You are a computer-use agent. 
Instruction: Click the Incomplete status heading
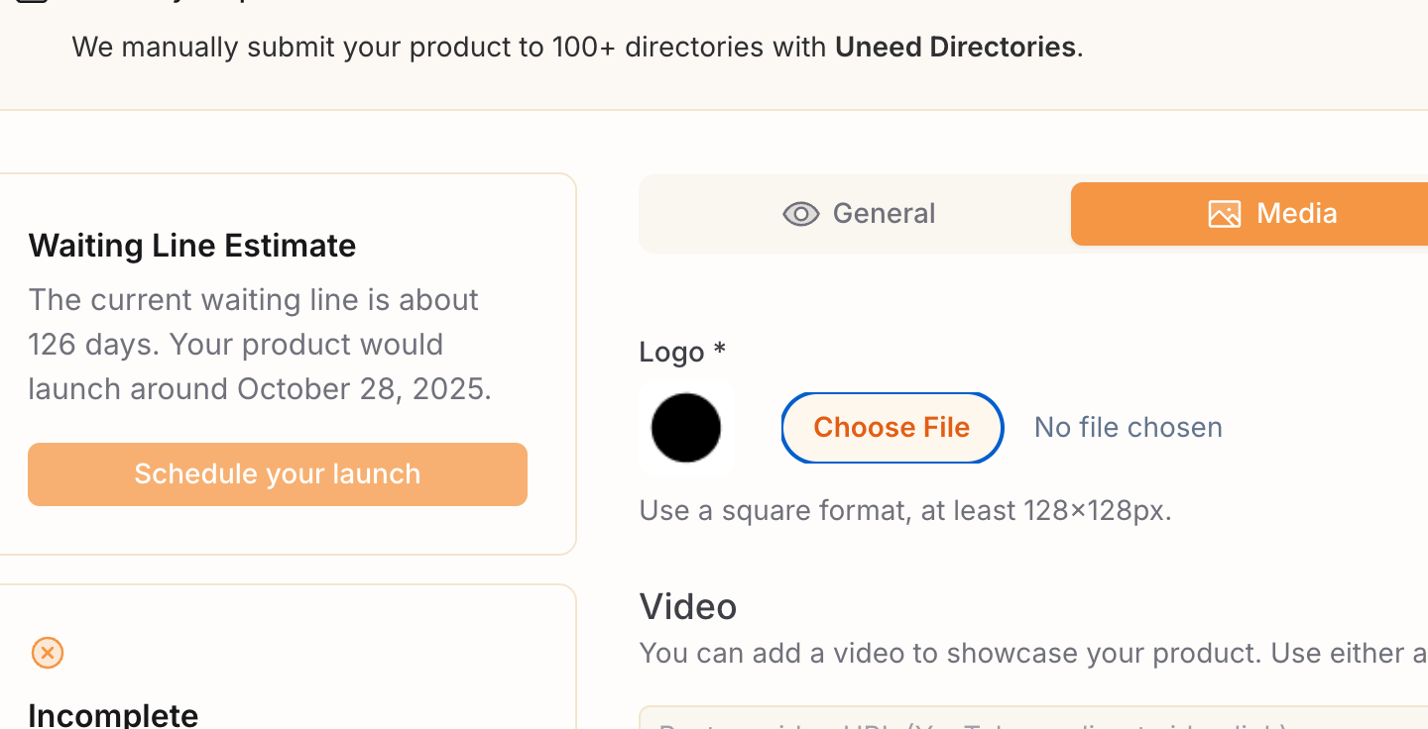(x=113, y=715)
